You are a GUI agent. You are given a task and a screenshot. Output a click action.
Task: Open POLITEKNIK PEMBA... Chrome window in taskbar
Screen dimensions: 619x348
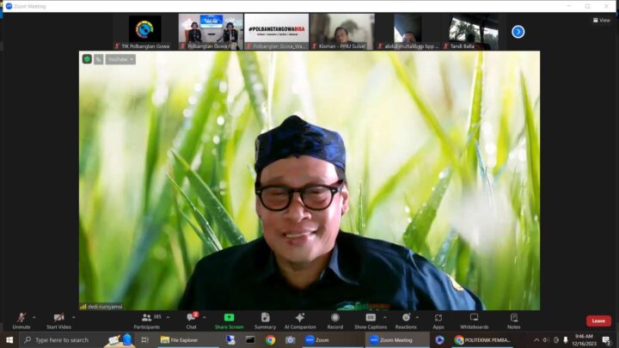482,339
